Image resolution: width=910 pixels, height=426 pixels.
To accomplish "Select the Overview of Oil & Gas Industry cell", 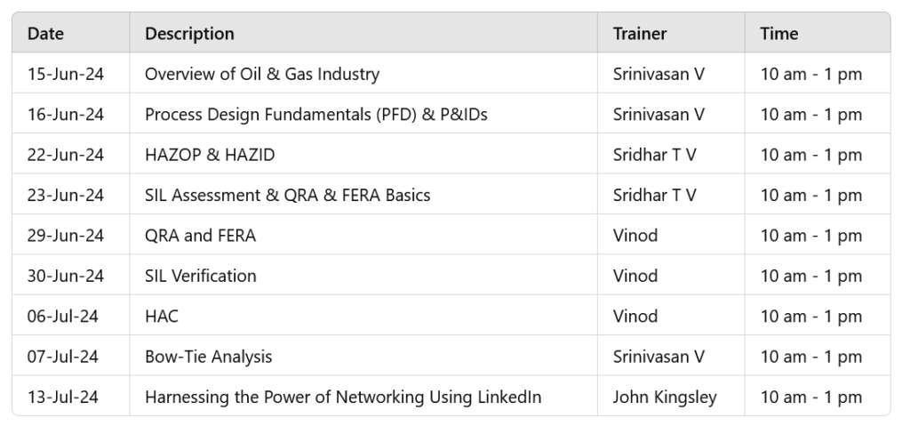I will point(262,74).
